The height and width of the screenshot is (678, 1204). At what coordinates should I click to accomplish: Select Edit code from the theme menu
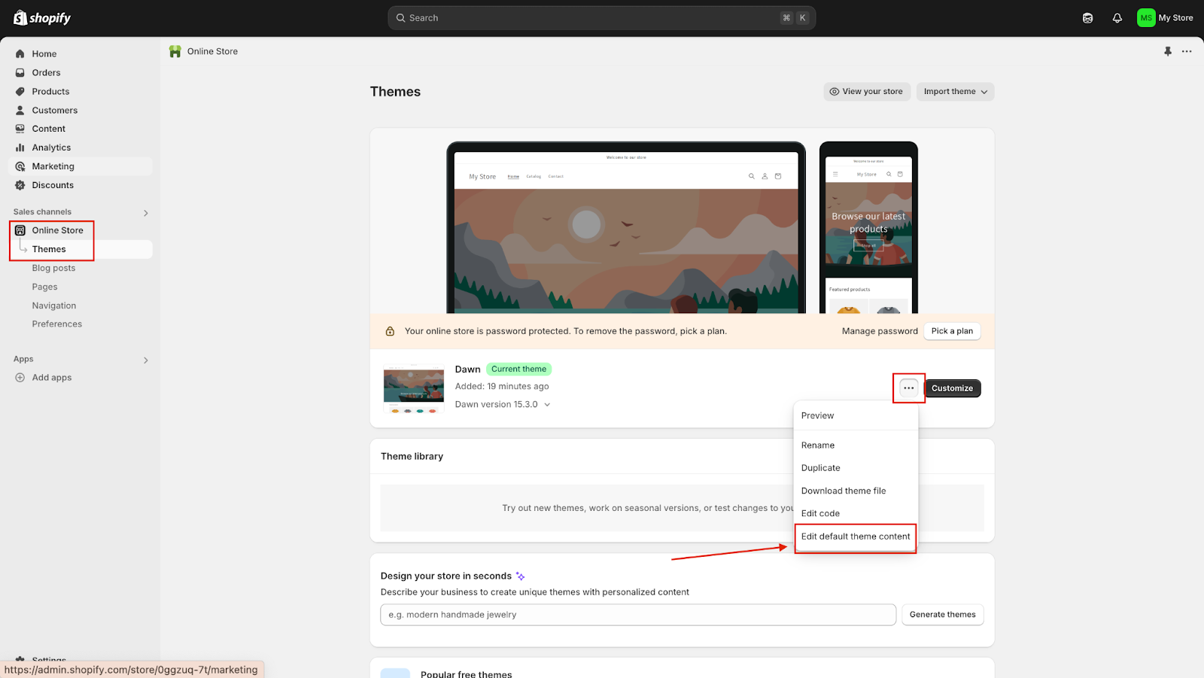(x=856, y=514)
